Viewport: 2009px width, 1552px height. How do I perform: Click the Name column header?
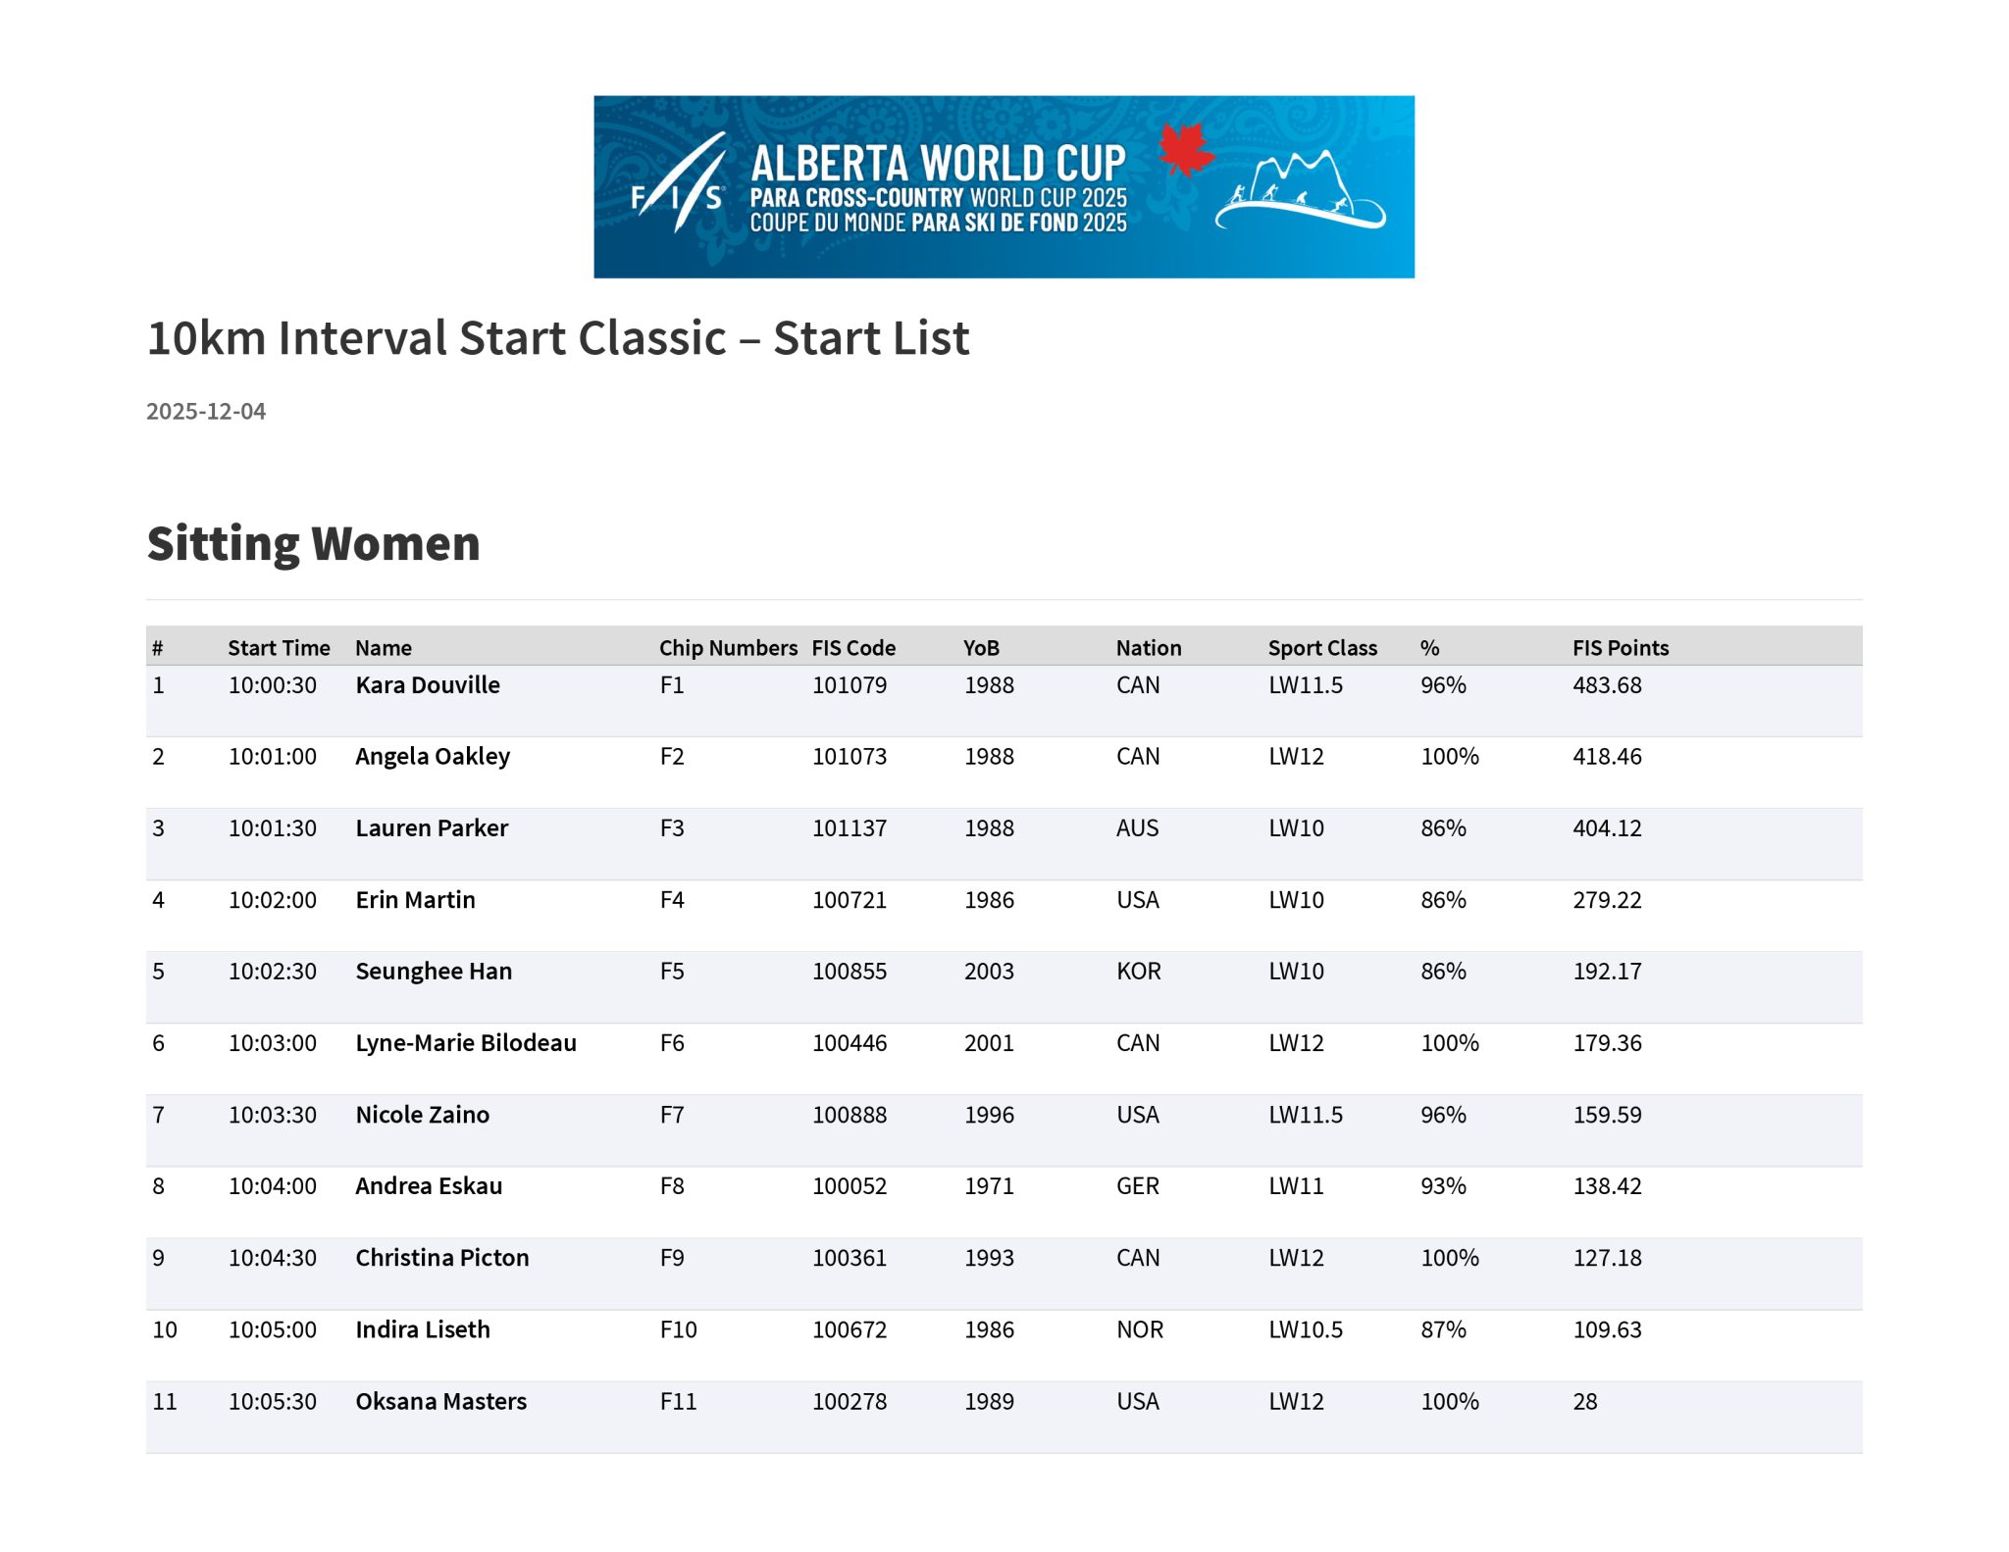384,648
